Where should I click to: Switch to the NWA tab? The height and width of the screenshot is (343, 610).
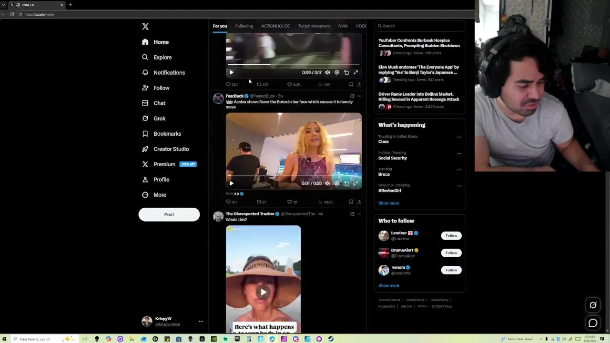coord(343,26)
